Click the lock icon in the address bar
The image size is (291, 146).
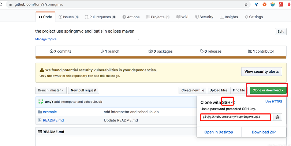pyautogui.click(x=11, y=4)
